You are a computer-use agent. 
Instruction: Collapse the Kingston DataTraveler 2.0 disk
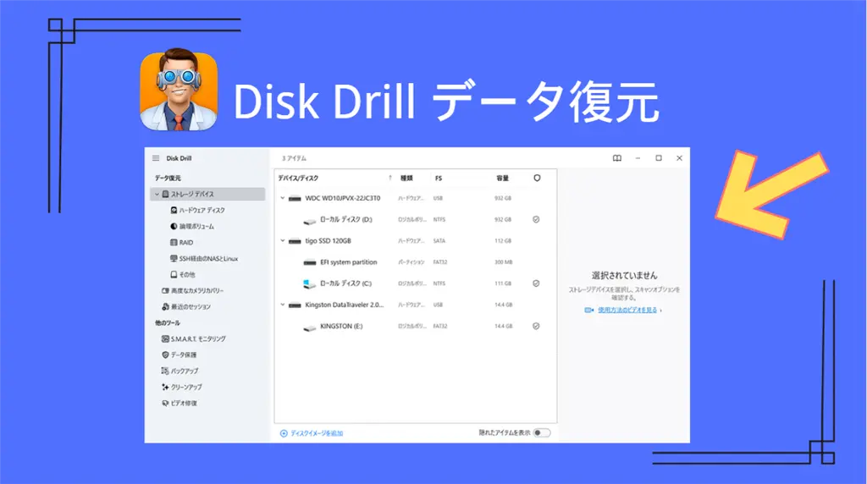283,305
